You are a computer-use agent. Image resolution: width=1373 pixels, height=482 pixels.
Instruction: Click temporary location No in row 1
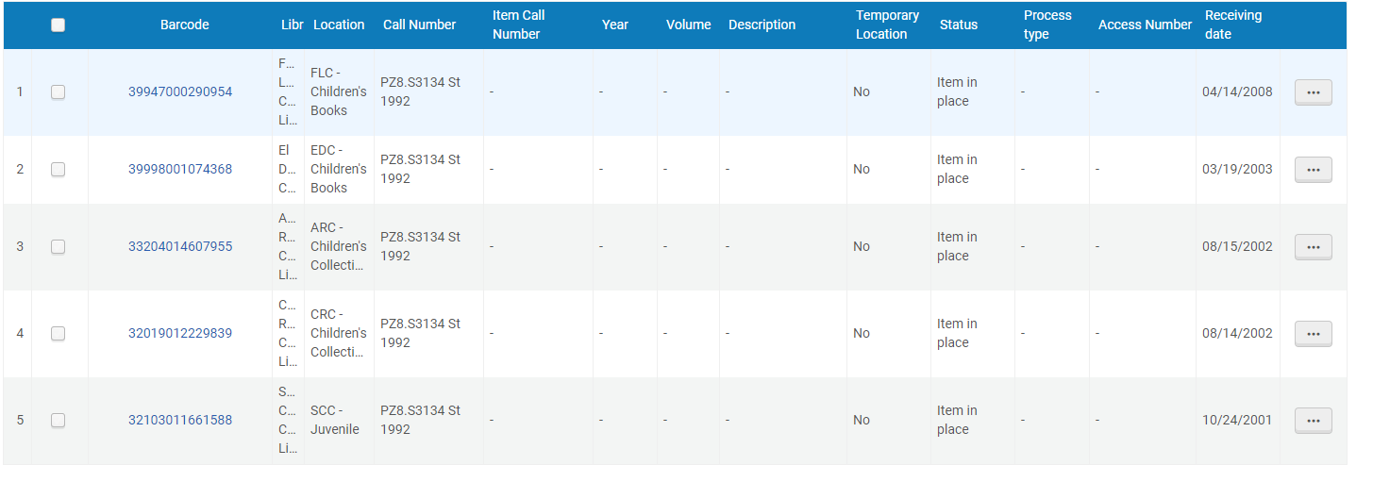pyautogui.click(x=862, y=92)
